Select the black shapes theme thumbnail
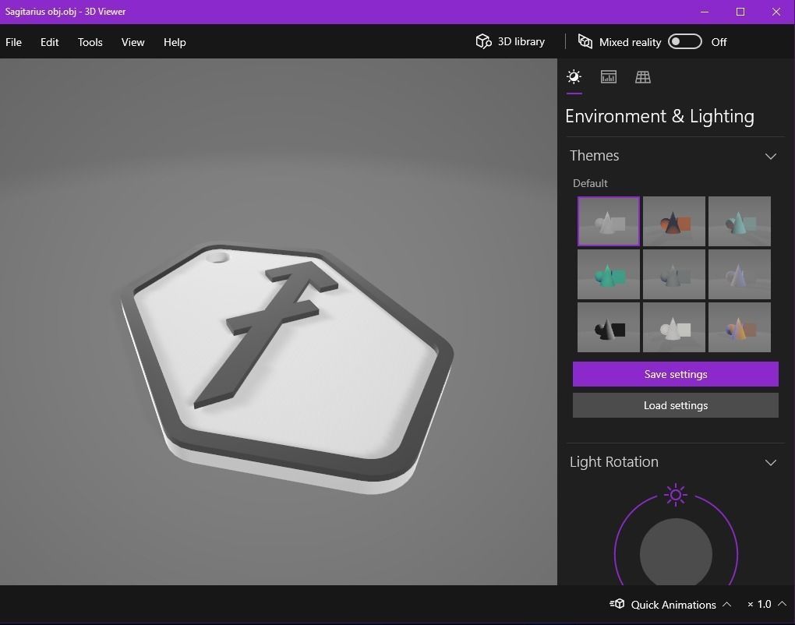Viewport: 795px width, 625px height. pyautogui.click(x=609, y=327)
